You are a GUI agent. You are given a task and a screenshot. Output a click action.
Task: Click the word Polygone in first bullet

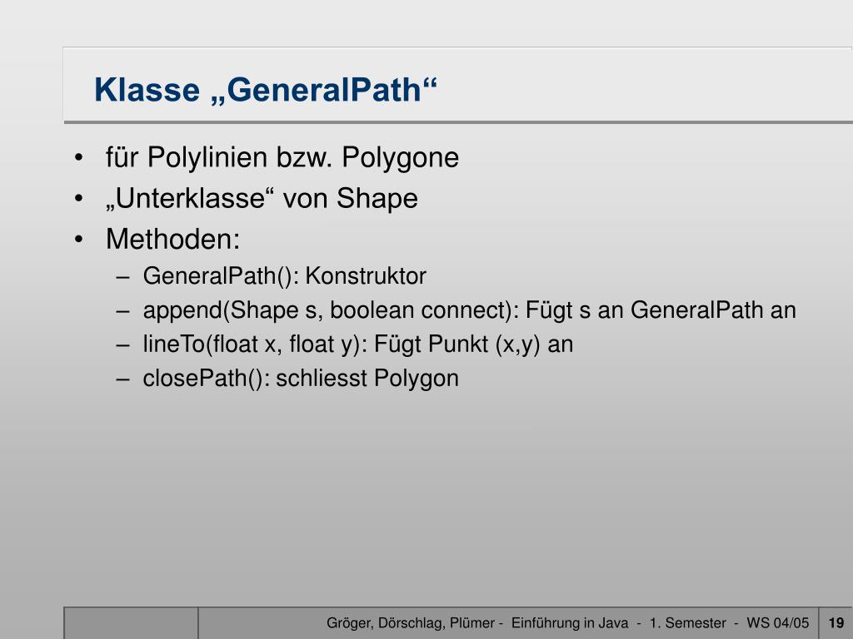401,158
